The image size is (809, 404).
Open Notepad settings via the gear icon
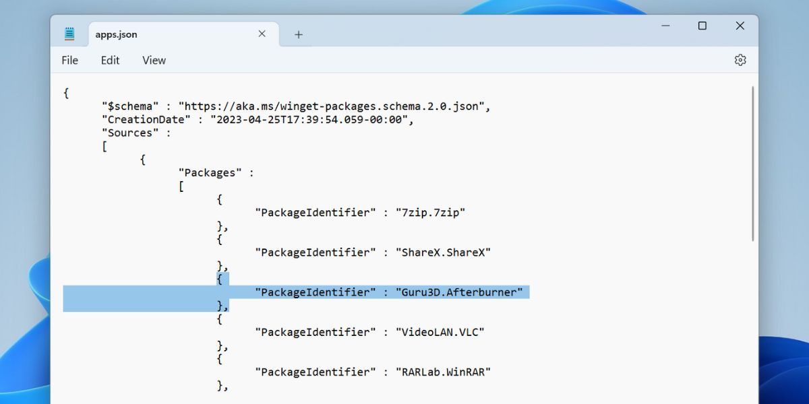tap(740, 60)
